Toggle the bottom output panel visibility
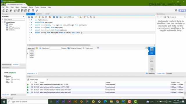 (183, 10)
